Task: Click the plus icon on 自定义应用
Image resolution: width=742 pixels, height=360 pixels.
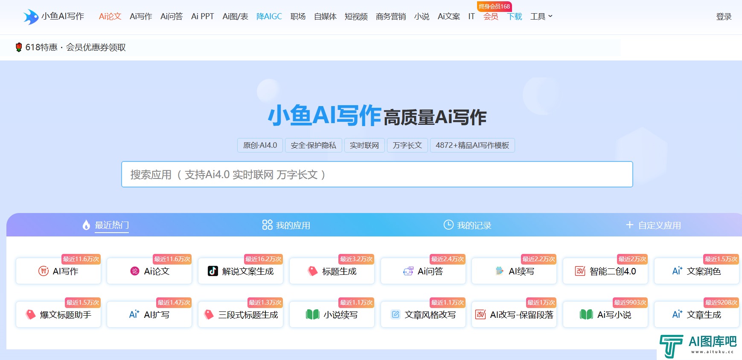Action: [x=629, y=225]
